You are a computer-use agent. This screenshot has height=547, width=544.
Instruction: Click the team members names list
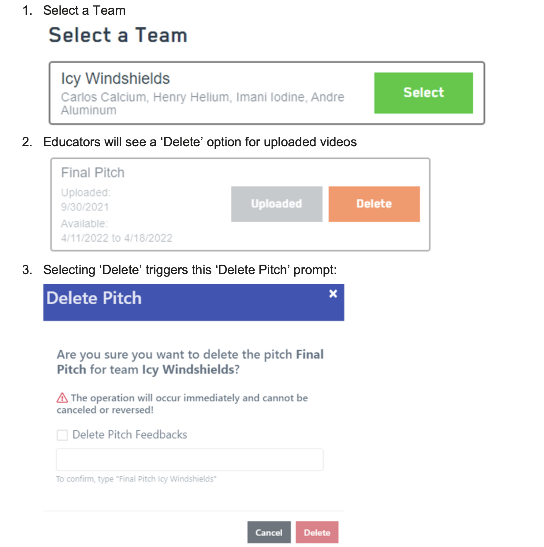tap(202, 103)
